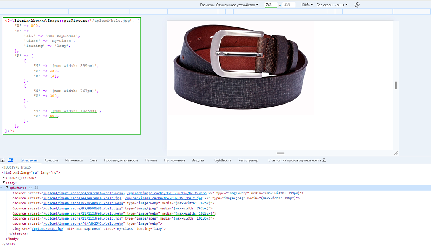Image resolution: width=431 pixels, height=247 pixels.
Task: Open the Производительность tab
Action: coord(121,160)
